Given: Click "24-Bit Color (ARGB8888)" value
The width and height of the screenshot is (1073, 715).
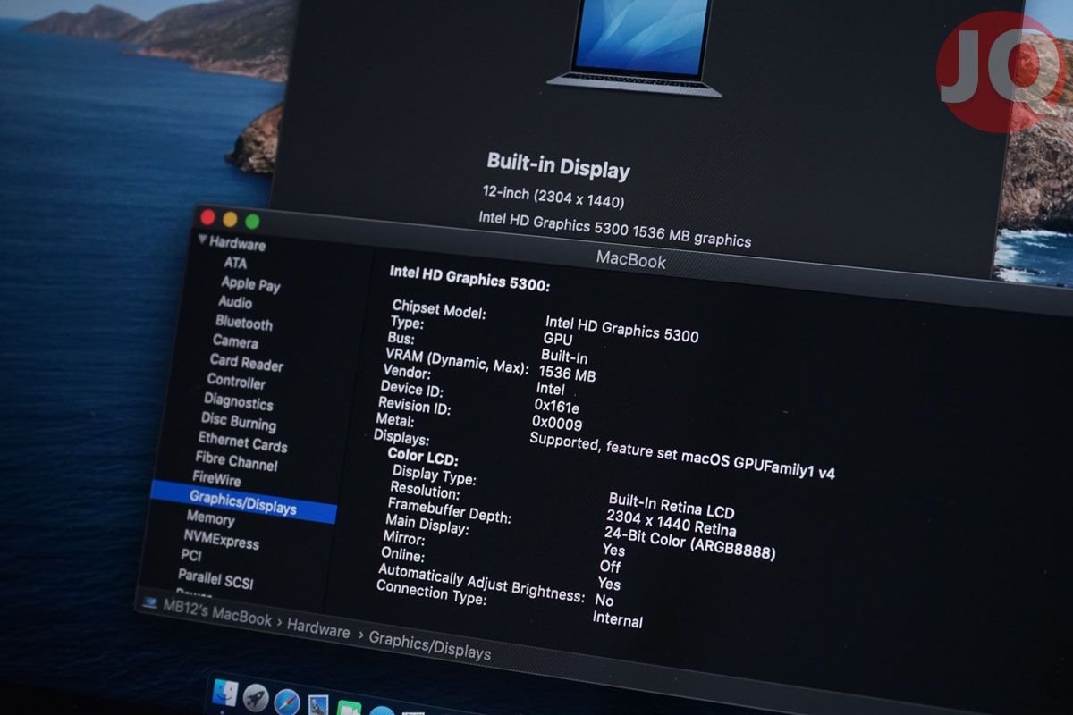Looking at the screenshot, I should click(689, 543).
